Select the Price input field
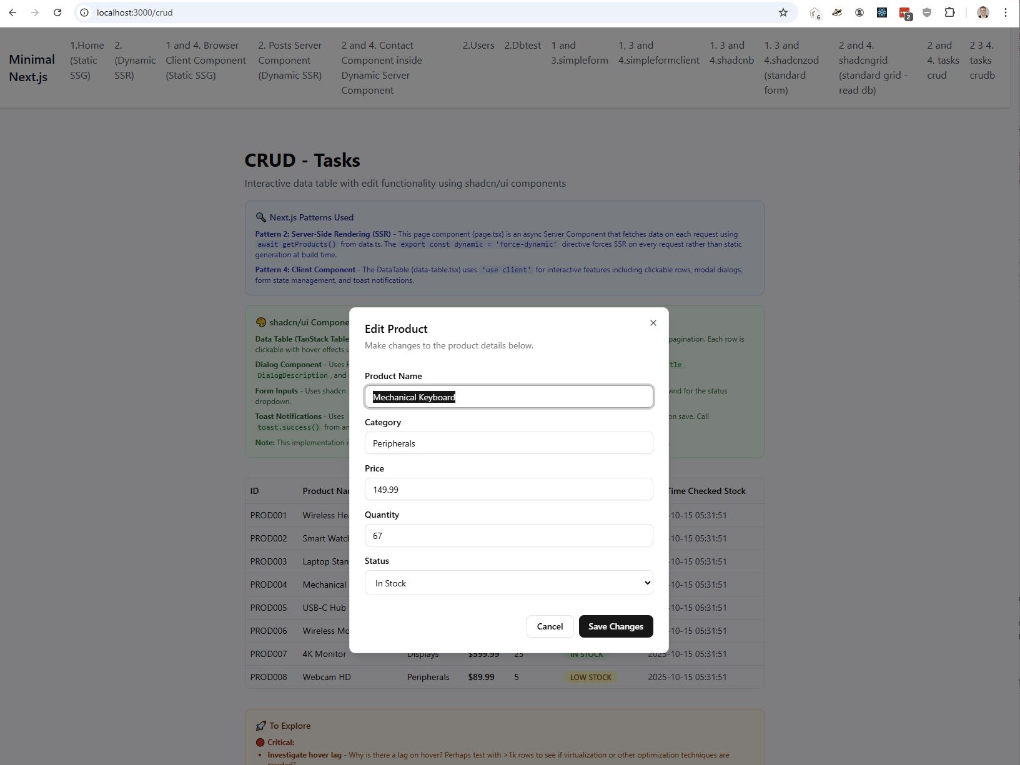 [508, 490]
